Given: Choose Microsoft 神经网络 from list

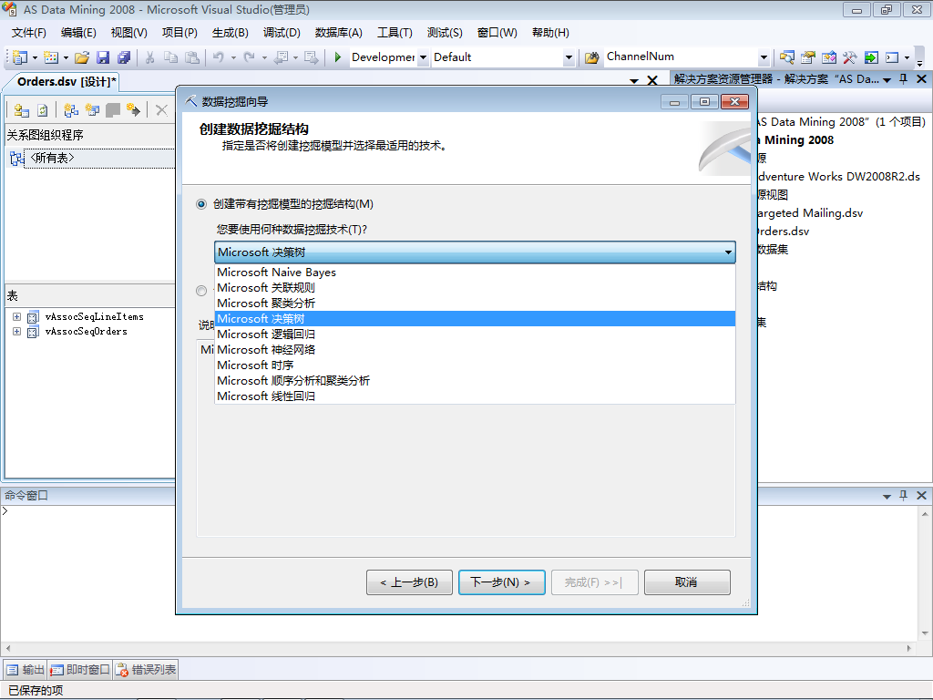Looking at the screenshot, I should (x=474, y=349).
